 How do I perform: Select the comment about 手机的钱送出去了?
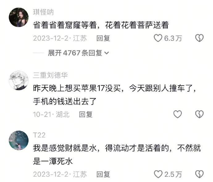point(115,95)
